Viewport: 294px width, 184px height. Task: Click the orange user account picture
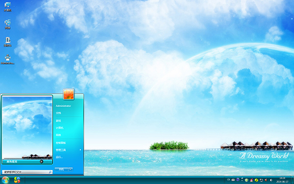(69, 94)
